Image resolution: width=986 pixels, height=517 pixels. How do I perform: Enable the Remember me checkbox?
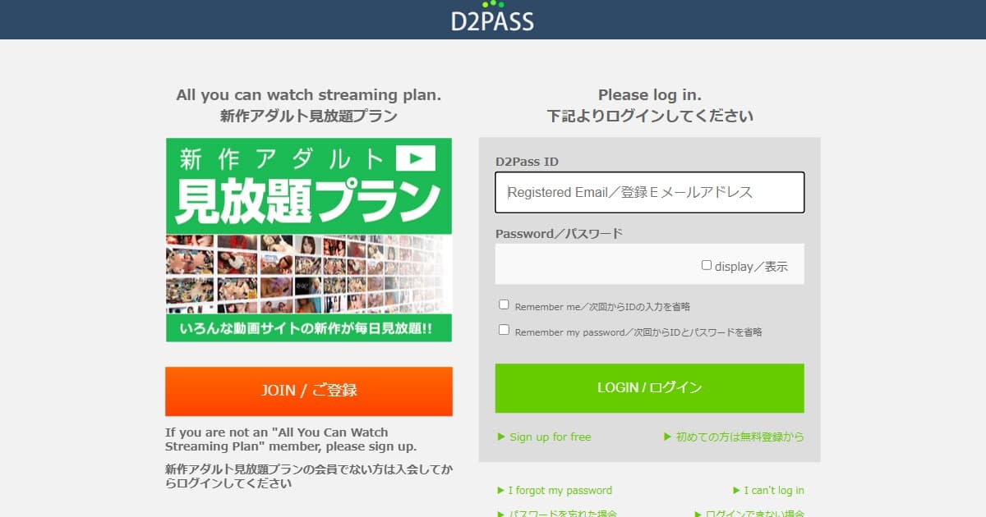pos(505,304)
